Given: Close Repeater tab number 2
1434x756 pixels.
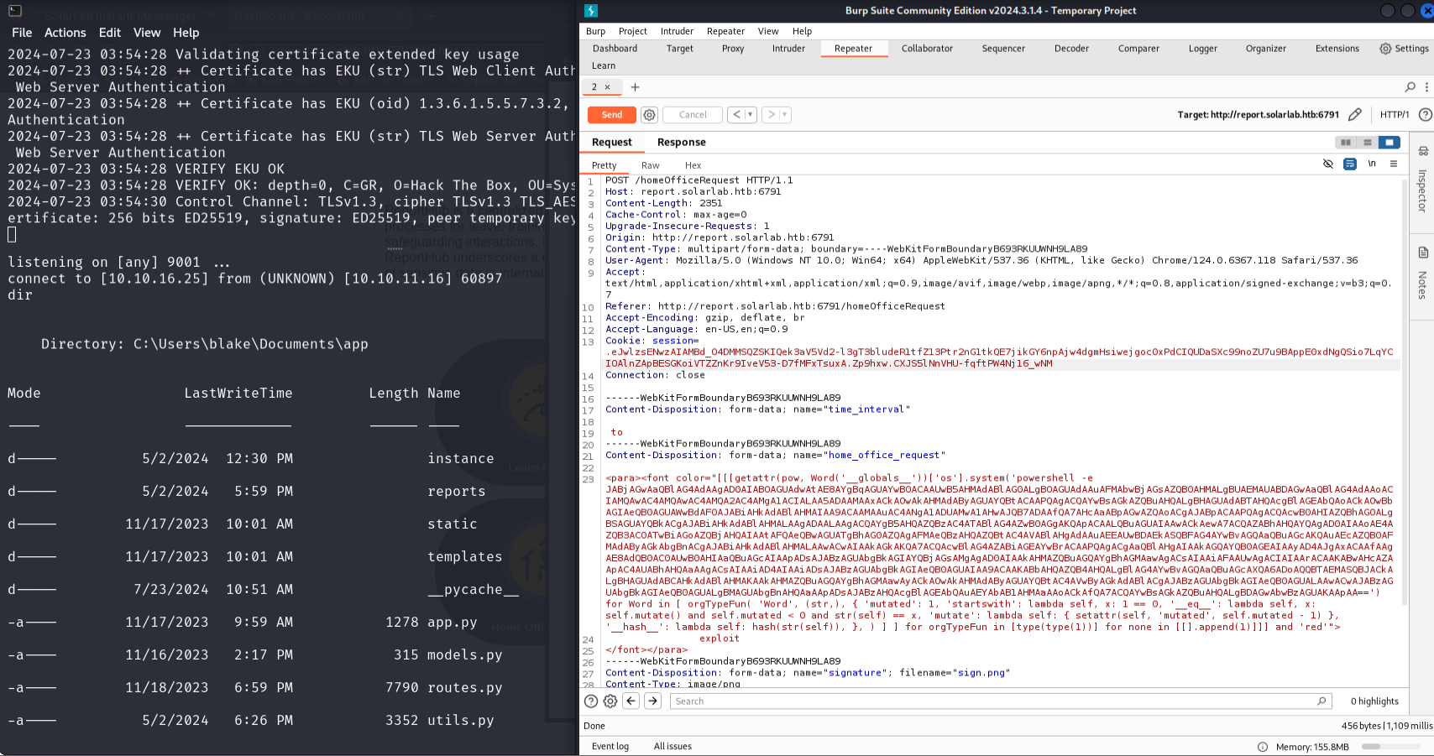Looking at the screenshot, I should click(x=607, y=87).
